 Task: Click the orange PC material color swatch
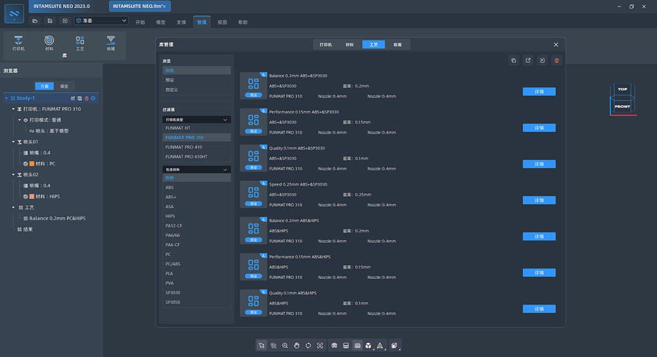(x=31, y=163)
